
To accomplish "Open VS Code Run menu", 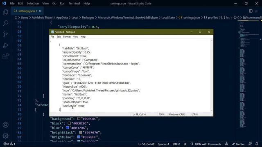I will [x=63, y=3].
